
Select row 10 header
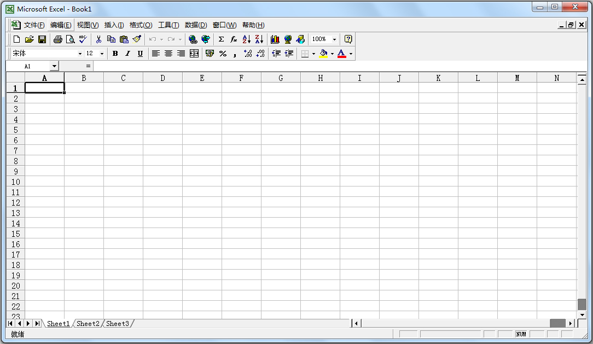coord(15,182)
